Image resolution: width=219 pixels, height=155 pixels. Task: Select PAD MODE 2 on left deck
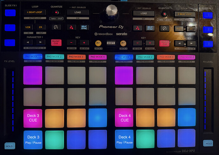click(55, 57)
